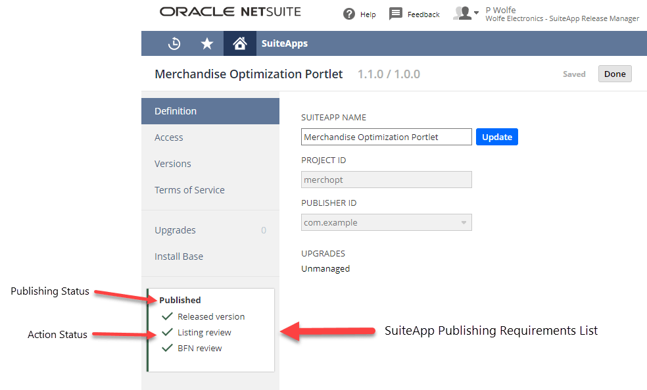Open the shortcuts star icon
Viewport: 647px width, 390px height.
pos(206,43)
